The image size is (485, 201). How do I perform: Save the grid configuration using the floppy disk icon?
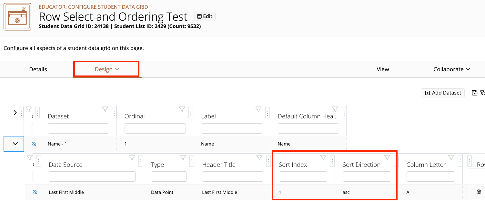coord(474,93)
